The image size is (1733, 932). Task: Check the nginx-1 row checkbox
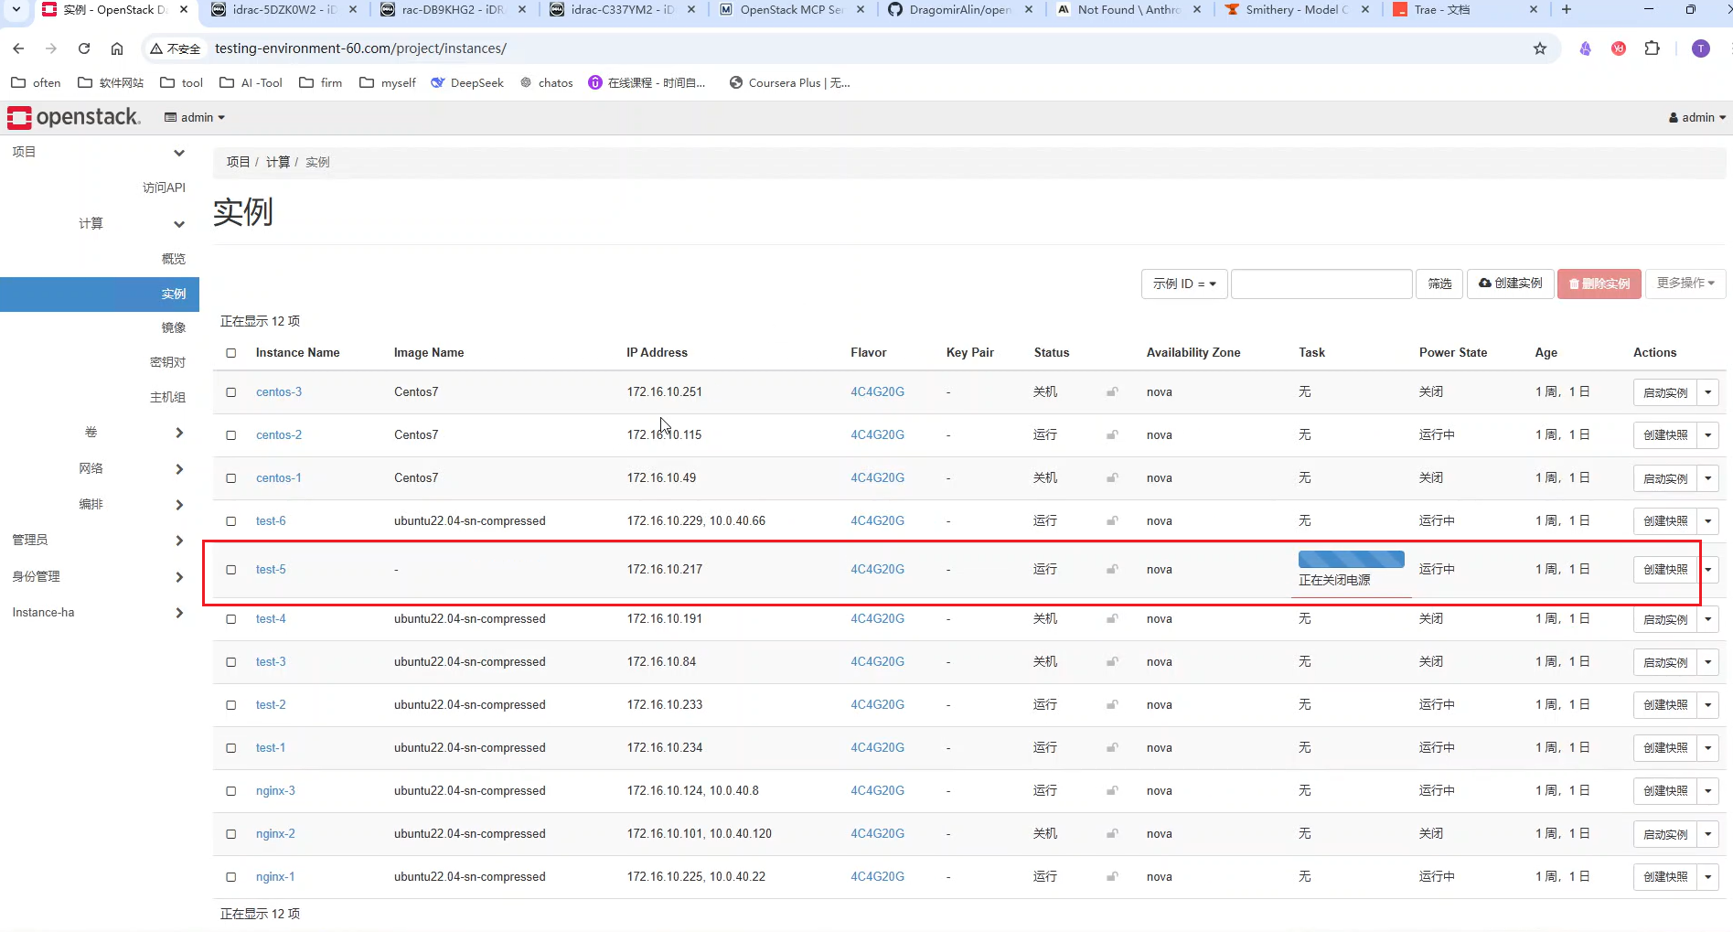pyautogui.click(x=231, y=877)
